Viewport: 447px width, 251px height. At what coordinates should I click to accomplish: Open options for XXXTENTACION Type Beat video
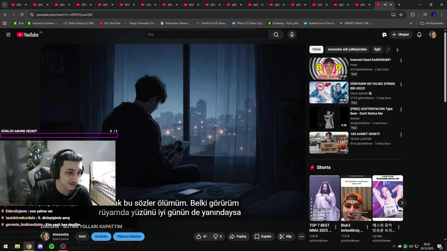pyautogui.click(x=401, y=109)
